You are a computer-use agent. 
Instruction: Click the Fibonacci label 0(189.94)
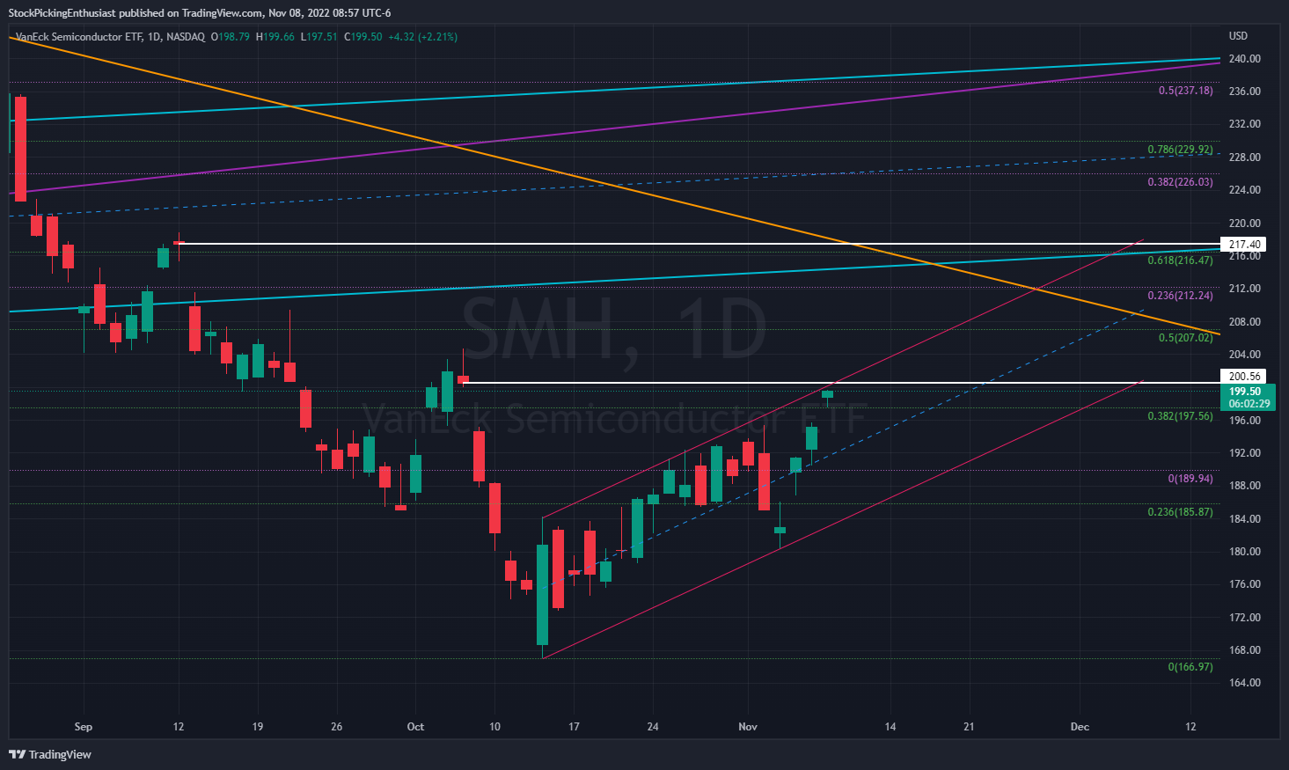click(1190, 479)
